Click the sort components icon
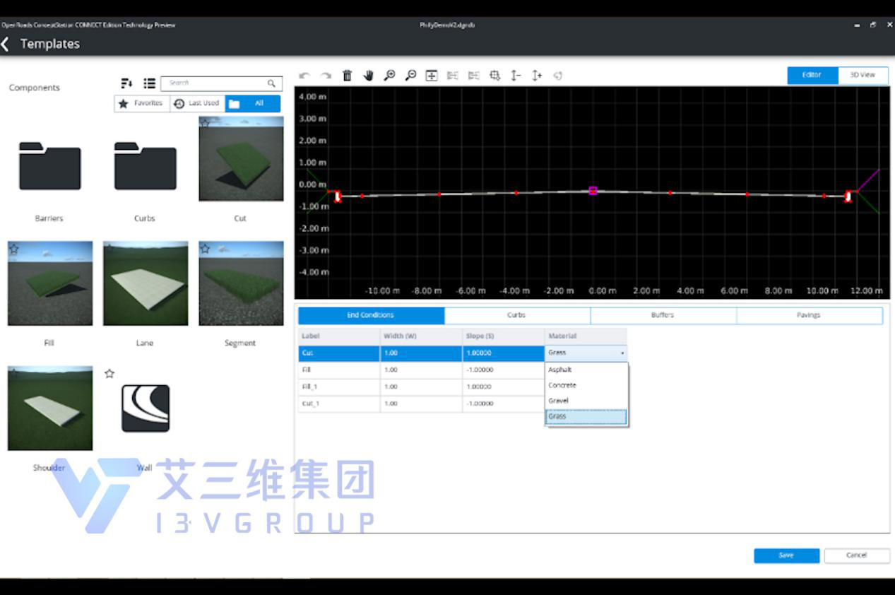 (x=127, y=83)
